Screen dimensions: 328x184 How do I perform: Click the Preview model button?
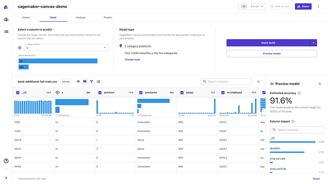(271, 53)
